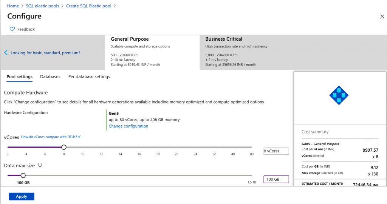Viewport: 387px width, 204px height.
Task: Navigate to SQL elastic pools breadcrumb
Action: [x=42, y=6]
